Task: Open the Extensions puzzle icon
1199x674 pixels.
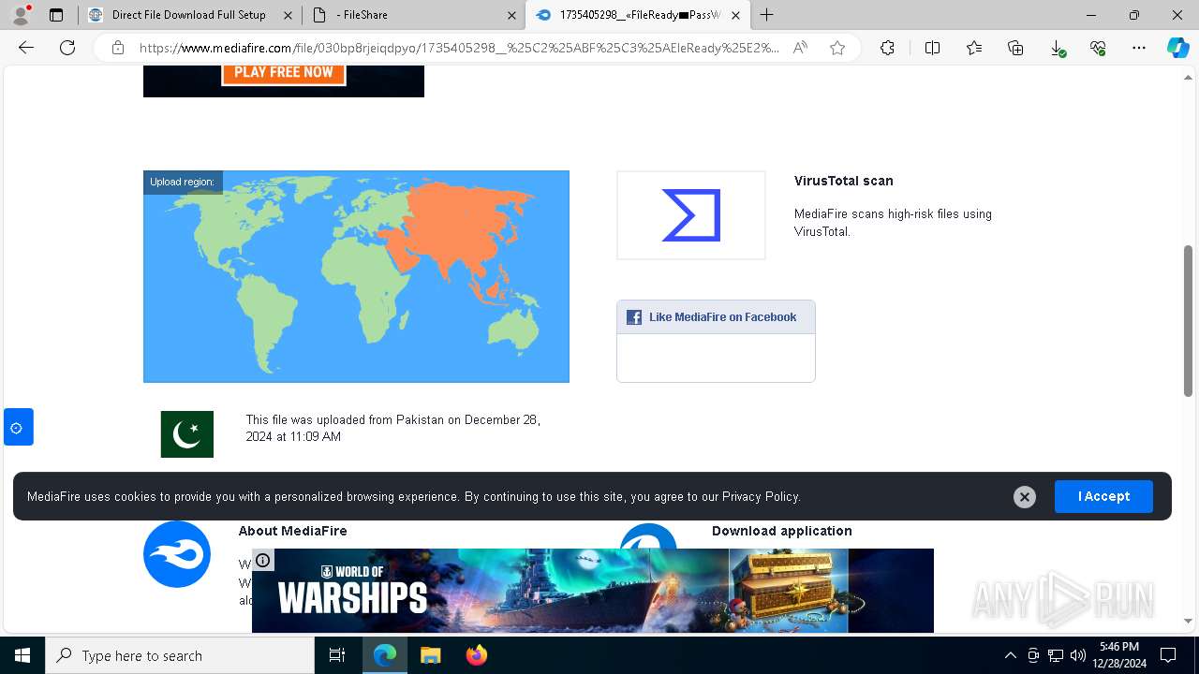Action: click(887, 48)
